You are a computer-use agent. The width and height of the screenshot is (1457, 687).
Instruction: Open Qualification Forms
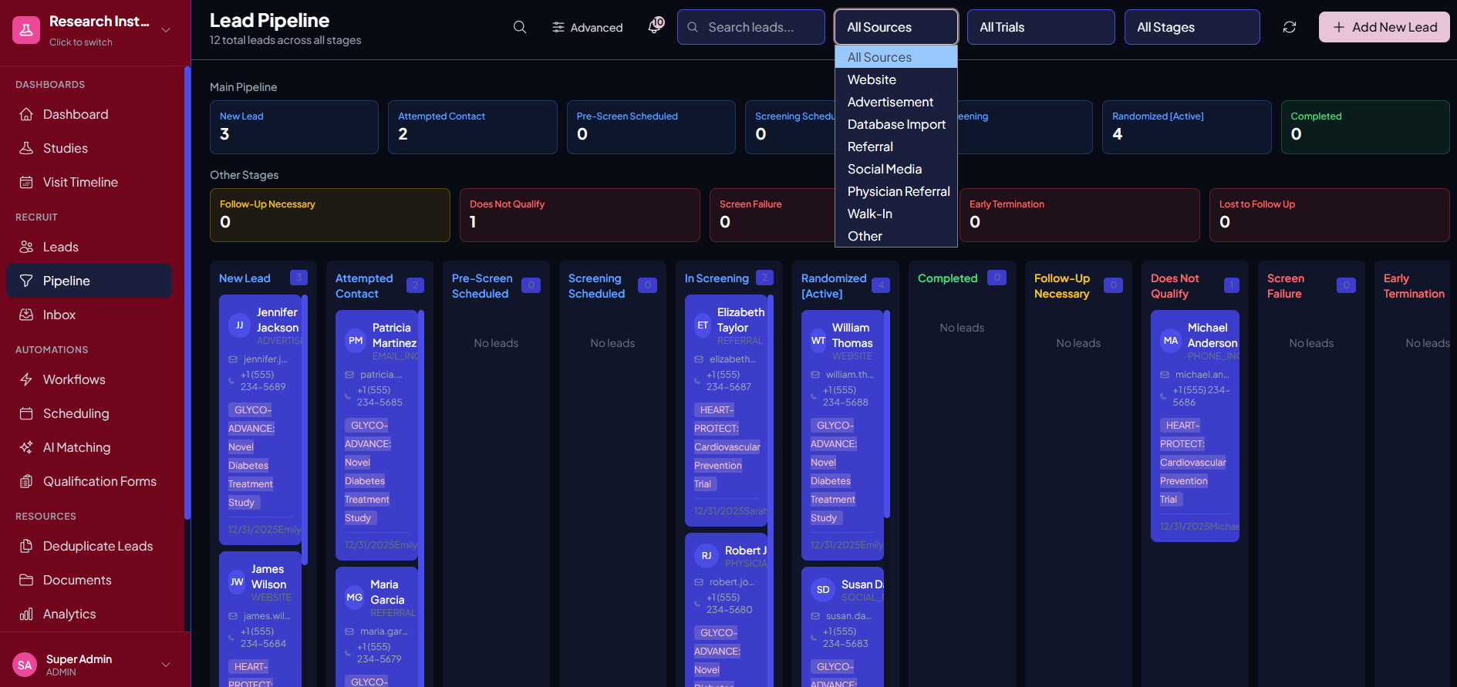click(x=89, y=481)
